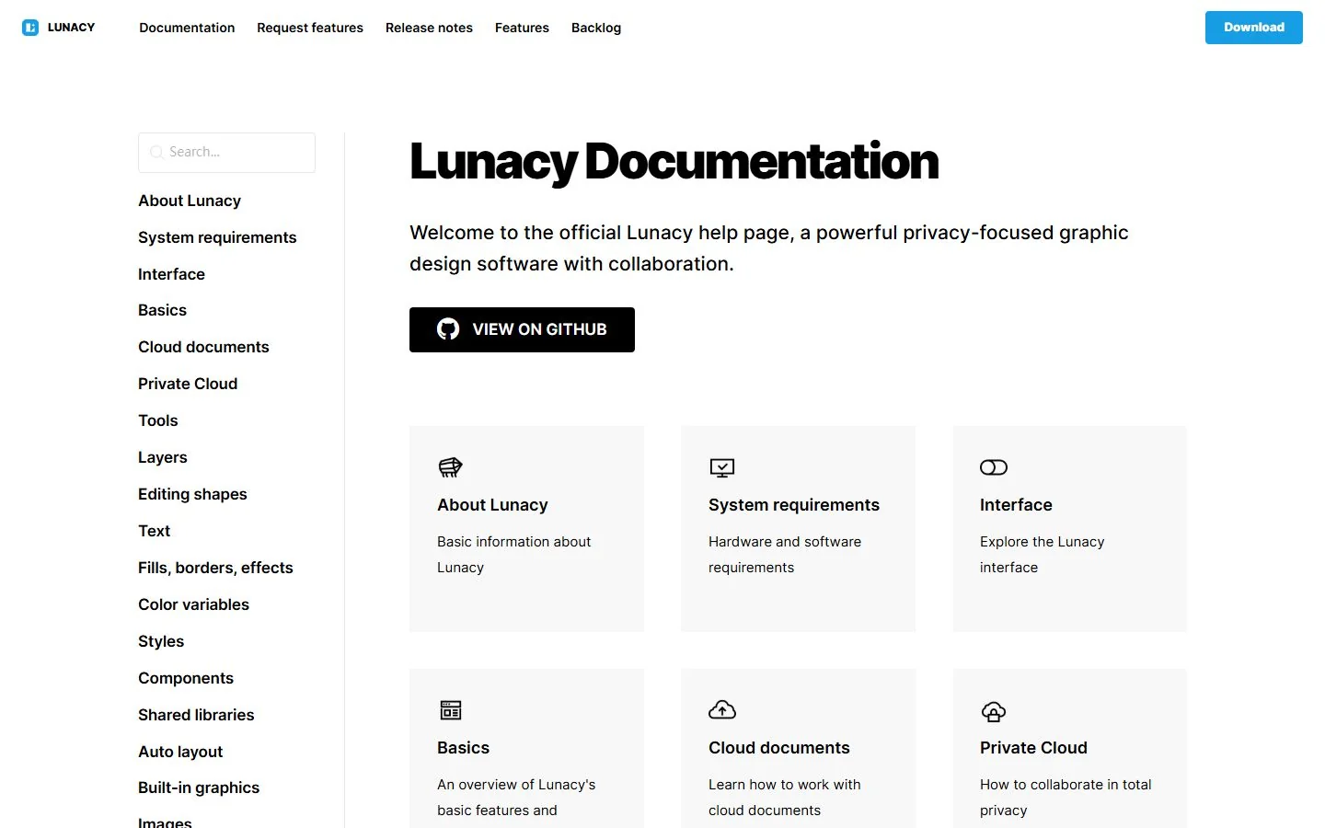Open the Tools sidebar section
This screenshot has height=828, width=1325.
click(x=158, y=420)
